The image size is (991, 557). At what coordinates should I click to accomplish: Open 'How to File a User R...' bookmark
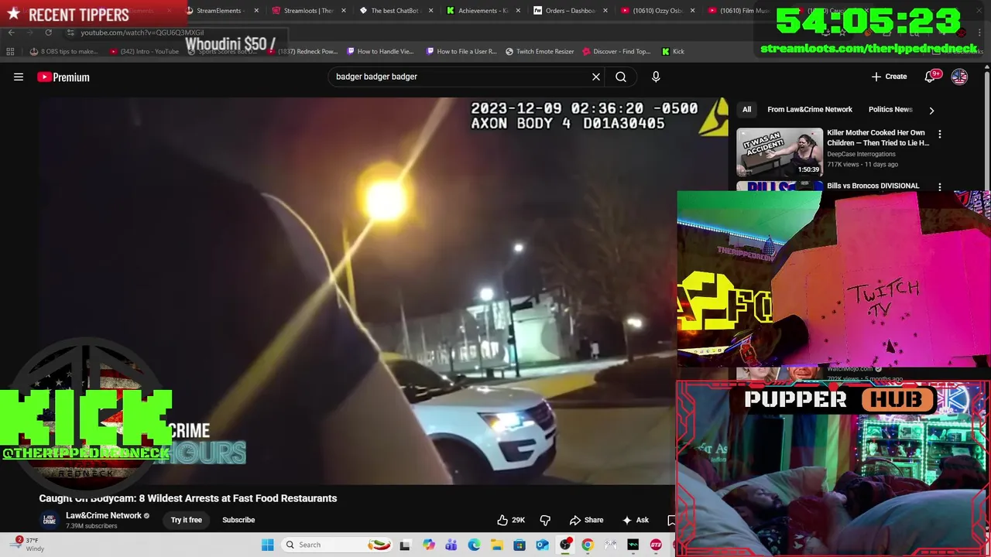pyautogui.click(x=461, y=51)
